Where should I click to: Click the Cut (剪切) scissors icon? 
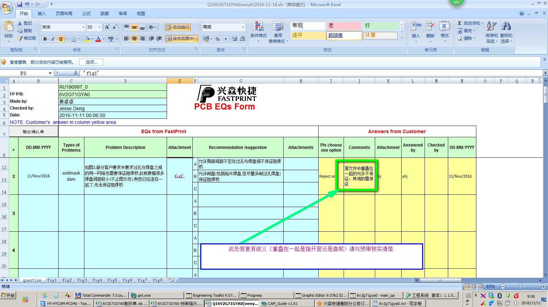click(20, 23)
